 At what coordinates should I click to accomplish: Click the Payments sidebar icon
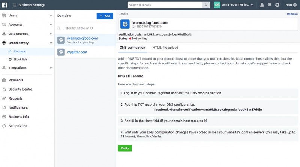pos(4,80)
